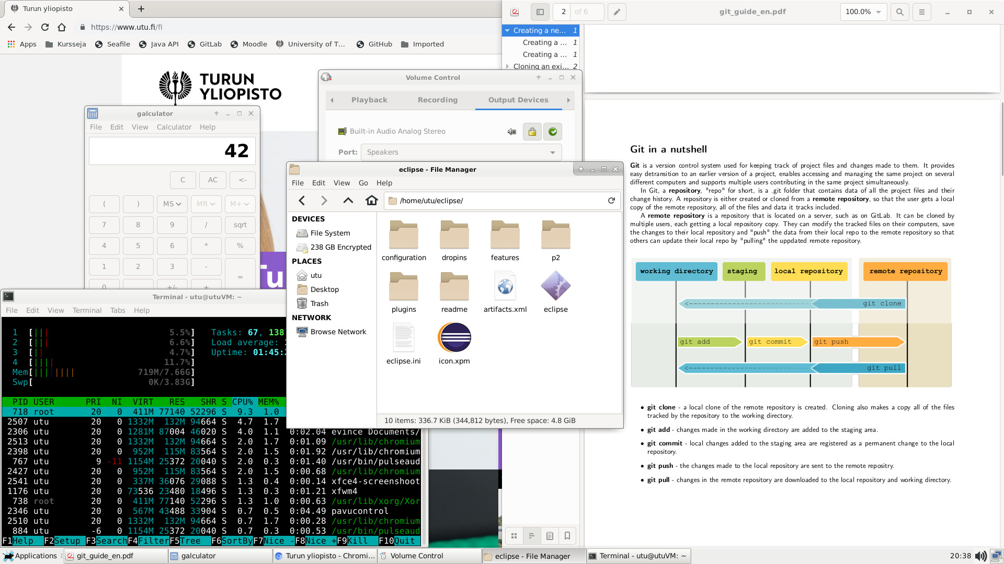
Task: Set Built-in Audio as fallback device
Action: tap(553, 132)
